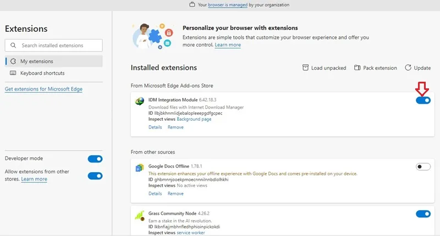Enable the Google Docs Offline toggle
This screenshot has height=236, width=440.
423,166
